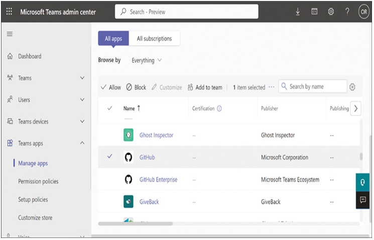
Task: Switch to the All subscriptions tab
Action: tap(154, 38)
